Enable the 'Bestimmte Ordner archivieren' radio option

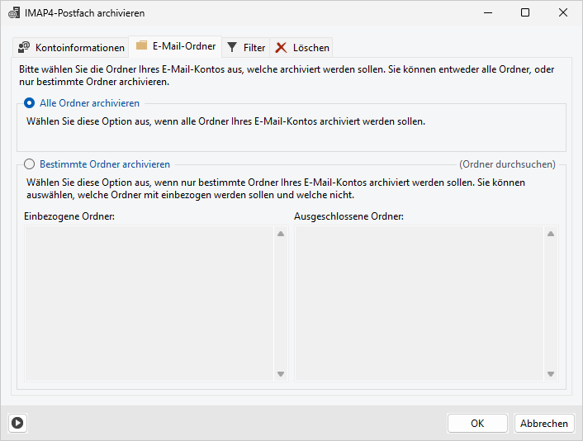pyautogui.click(x=31, y=164)
